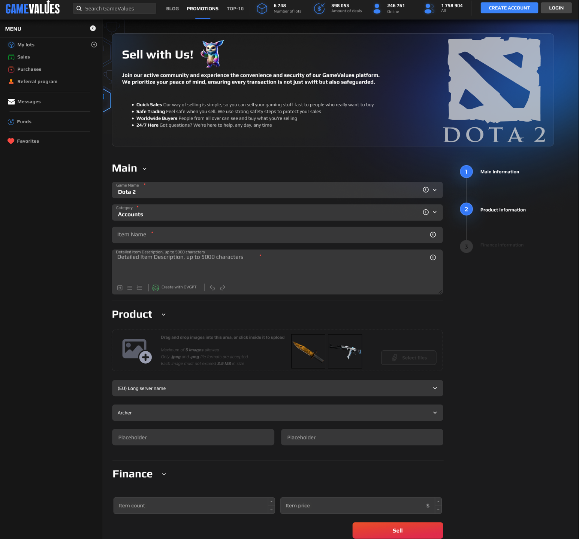Click the LOGIN button
The height and width of the screenshot is (539, 579).
pyautogui.click(x=556, y=8)
